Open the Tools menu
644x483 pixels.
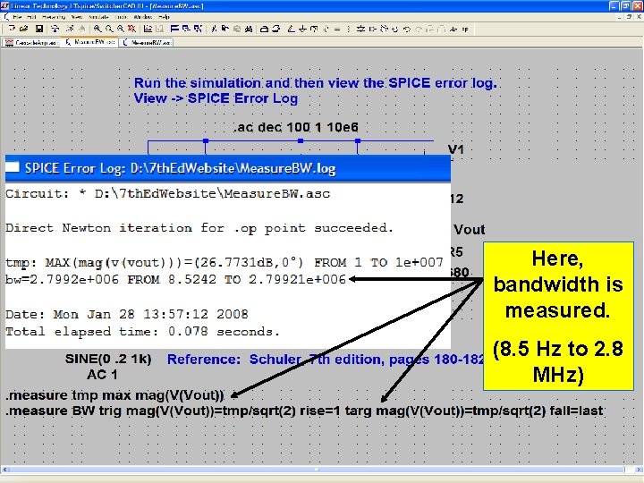click(x=121, y=17)
